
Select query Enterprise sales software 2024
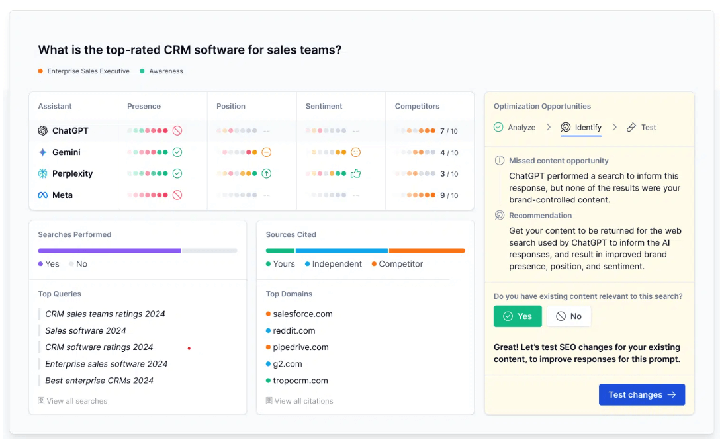106,364
